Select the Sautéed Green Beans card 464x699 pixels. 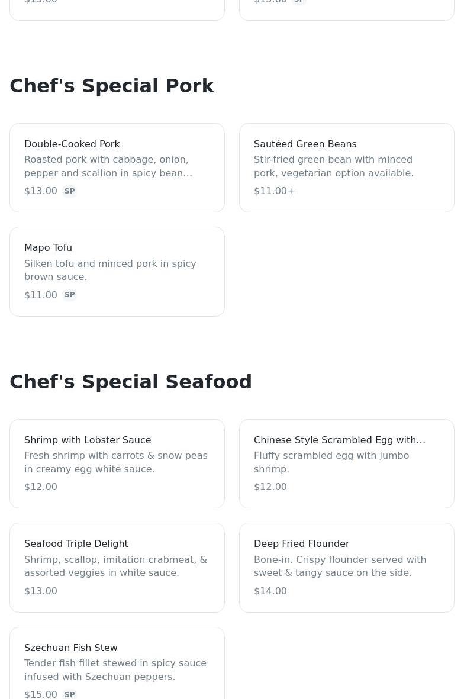(346, 167)
